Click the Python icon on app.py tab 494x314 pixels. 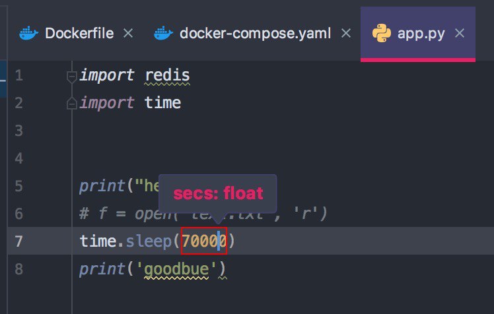382,33
